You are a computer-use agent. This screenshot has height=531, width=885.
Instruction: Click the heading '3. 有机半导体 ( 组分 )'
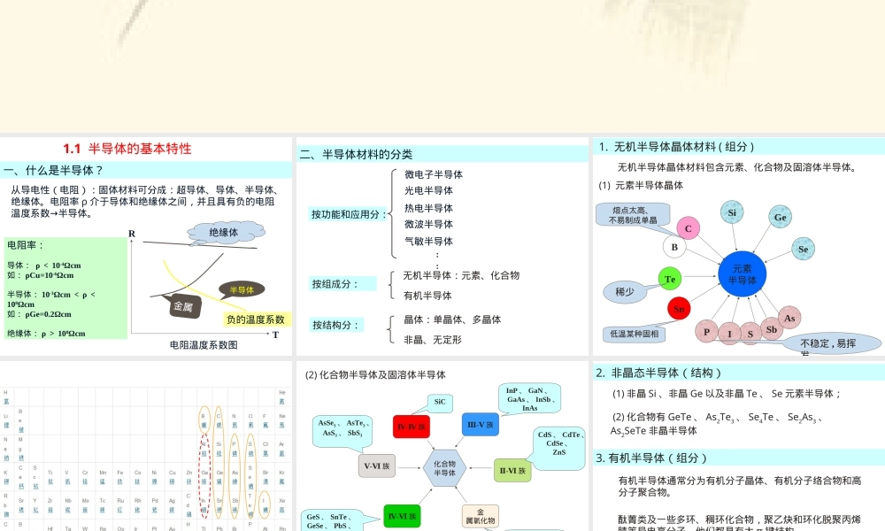coord(651,458)
